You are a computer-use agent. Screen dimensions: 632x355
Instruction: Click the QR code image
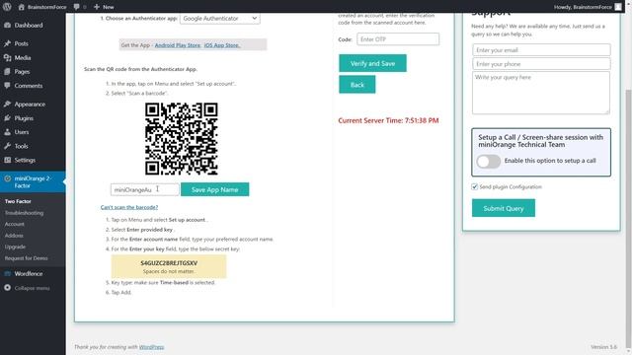click(x=182, y=139)
